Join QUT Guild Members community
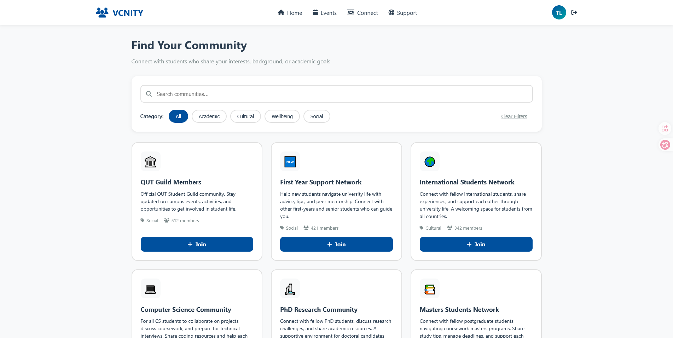 pos(197,244)
